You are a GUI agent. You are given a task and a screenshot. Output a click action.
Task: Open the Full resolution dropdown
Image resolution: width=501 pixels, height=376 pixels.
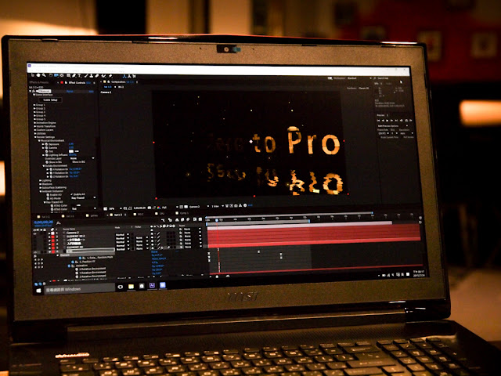(x=171, y=208)
